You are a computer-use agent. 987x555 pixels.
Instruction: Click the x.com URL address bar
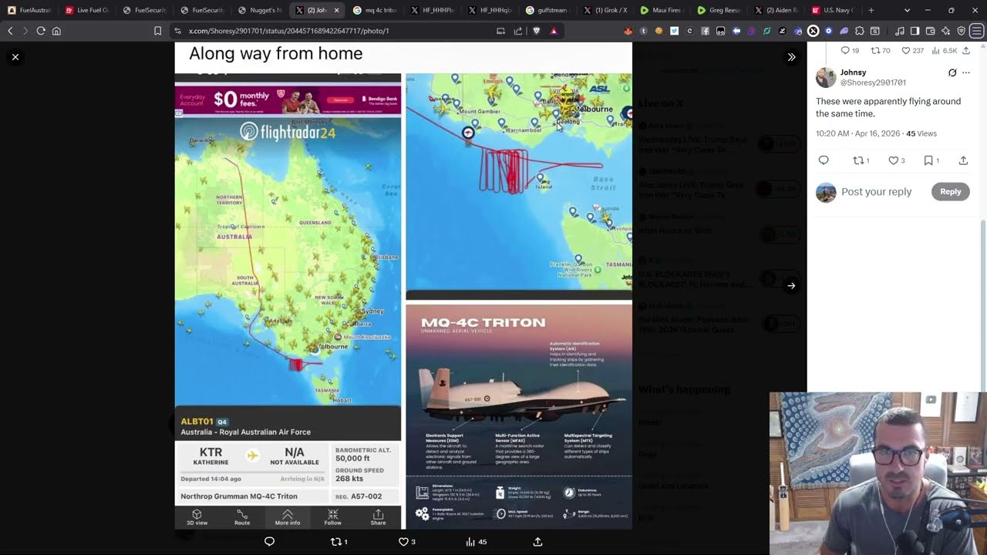click(x=332, y=31)
